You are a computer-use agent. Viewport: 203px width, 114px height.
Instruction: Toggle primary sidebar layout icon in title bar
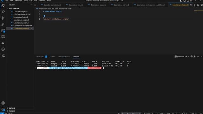[x=181, y=1]
